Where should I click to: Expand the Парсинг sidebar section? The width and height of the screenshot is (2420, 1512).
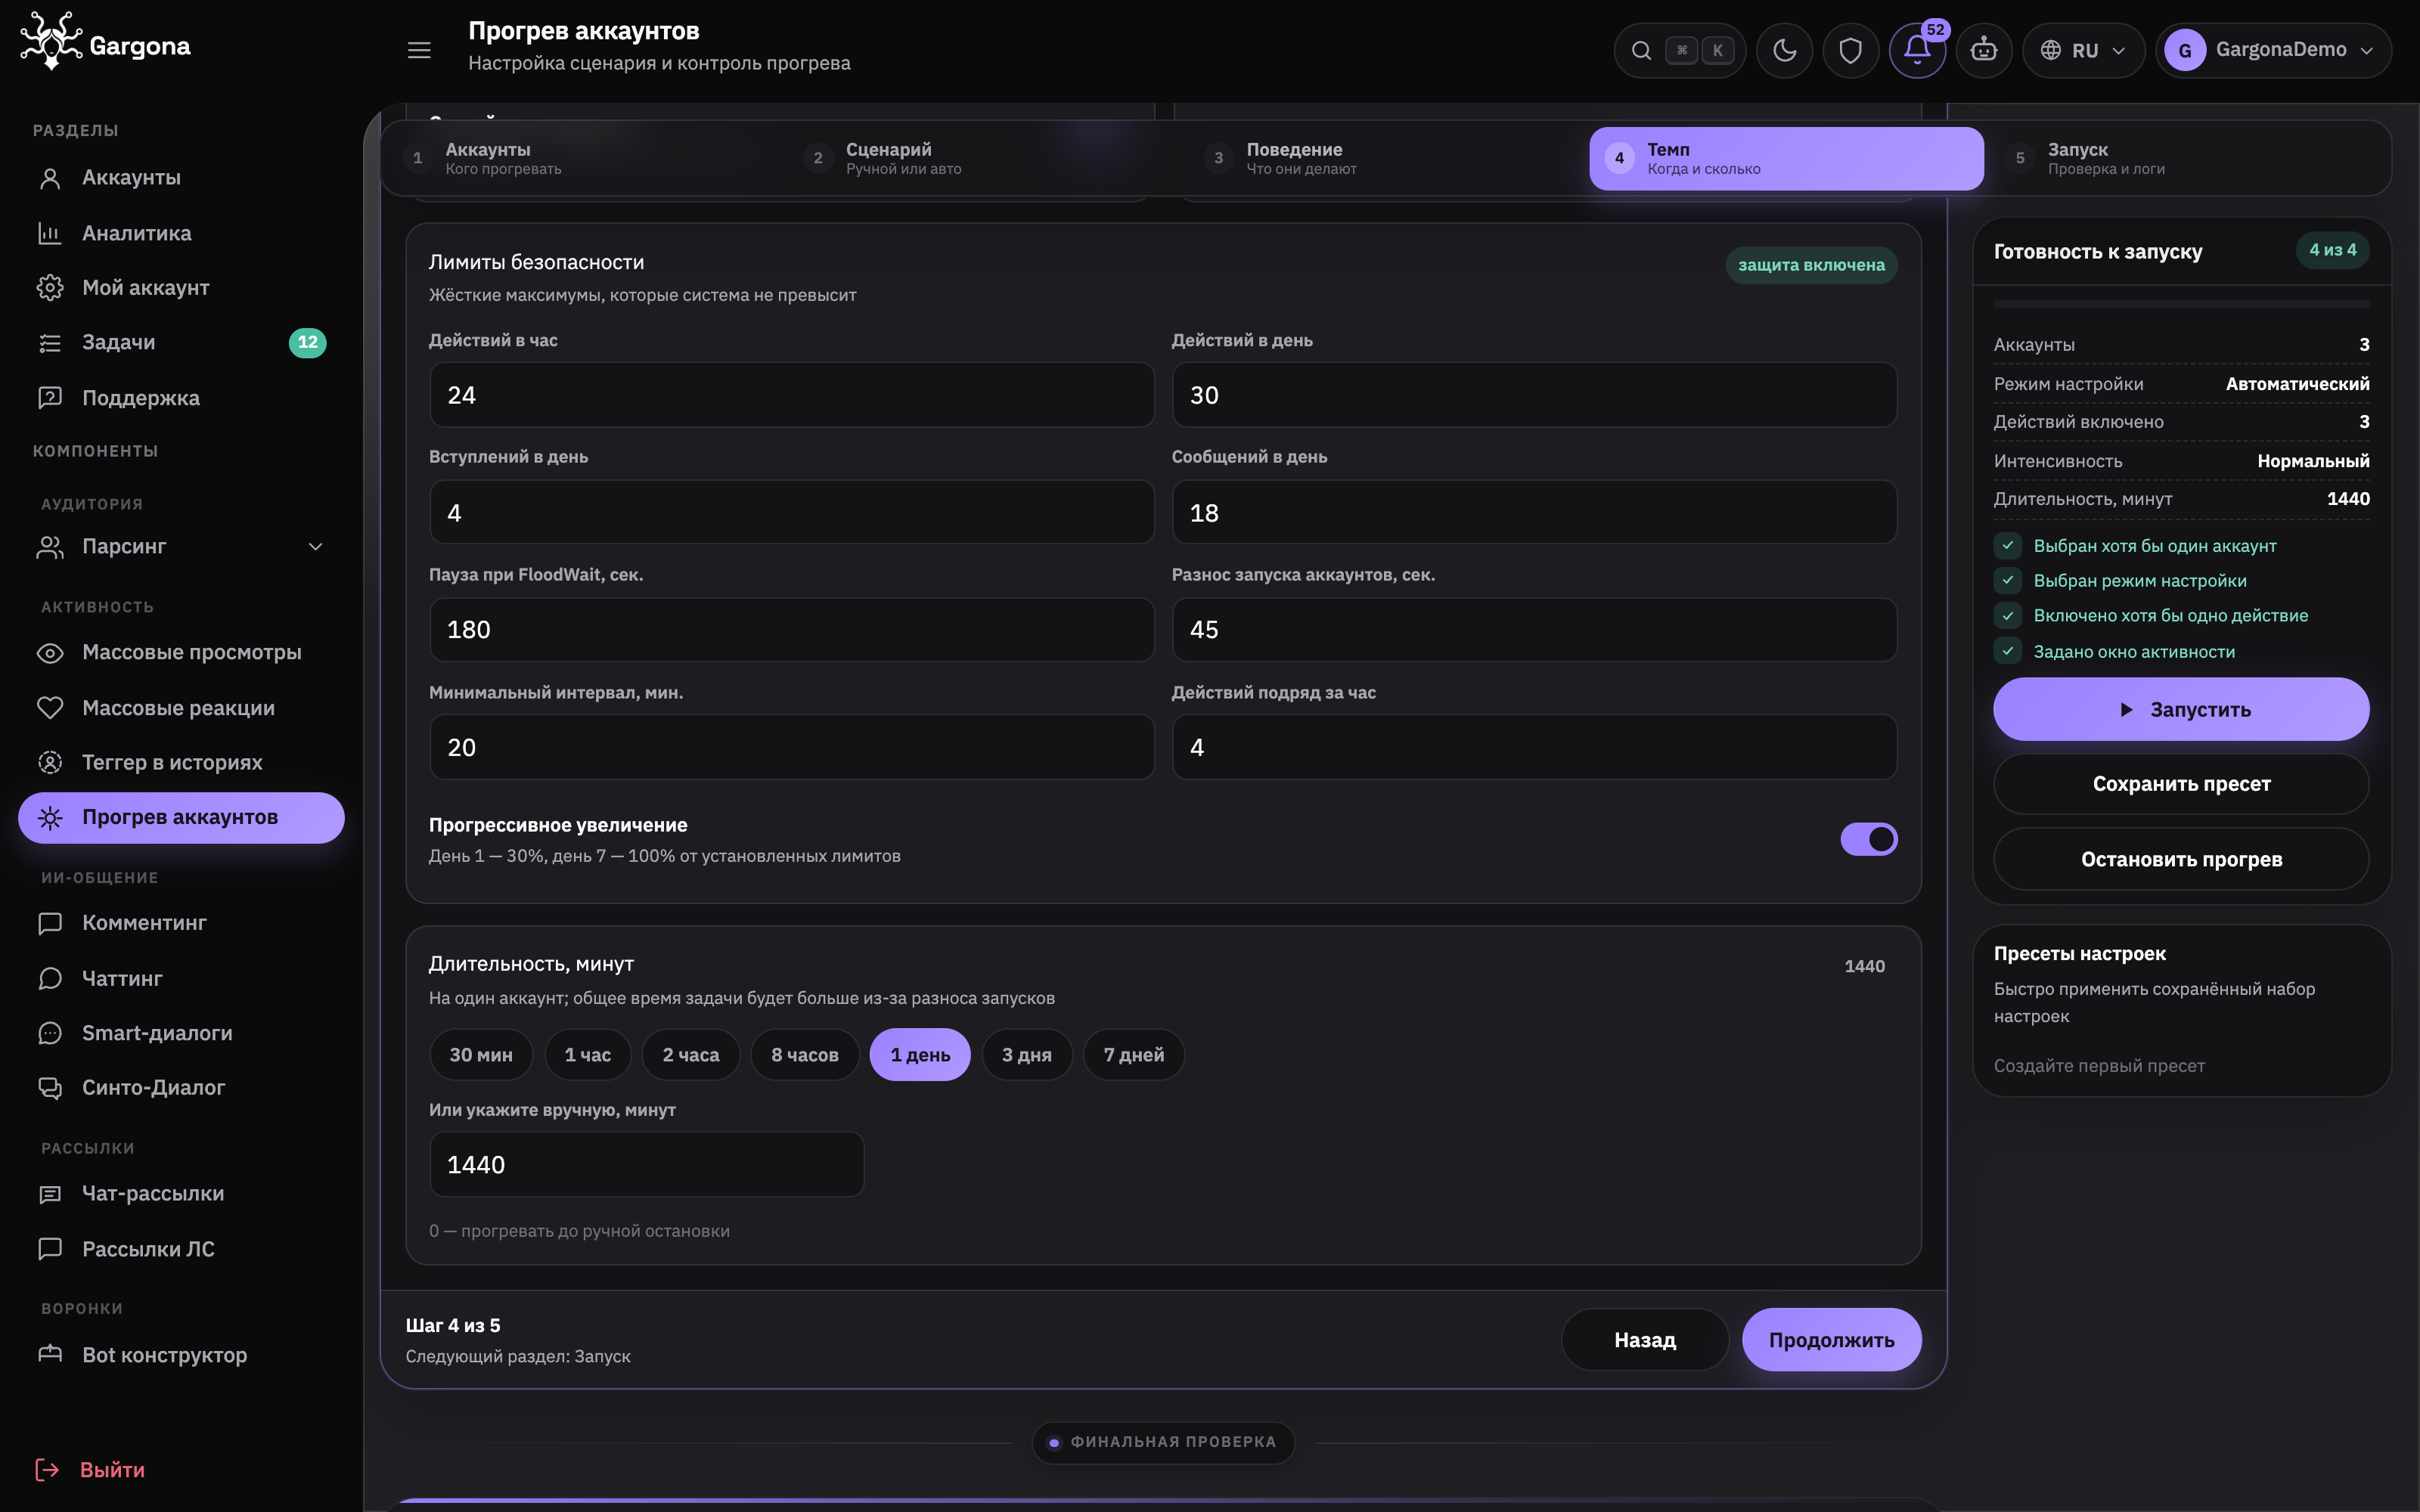tap(181, 547)
